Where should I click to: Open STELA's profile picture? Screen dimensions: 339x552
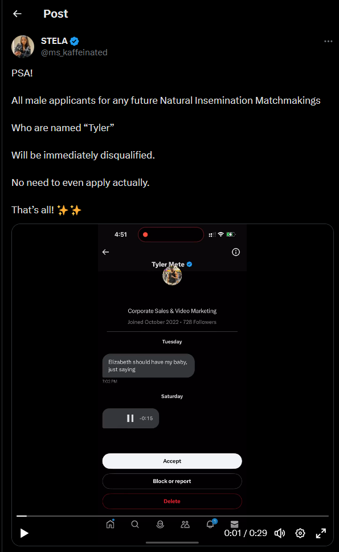[x=23, y=46]
